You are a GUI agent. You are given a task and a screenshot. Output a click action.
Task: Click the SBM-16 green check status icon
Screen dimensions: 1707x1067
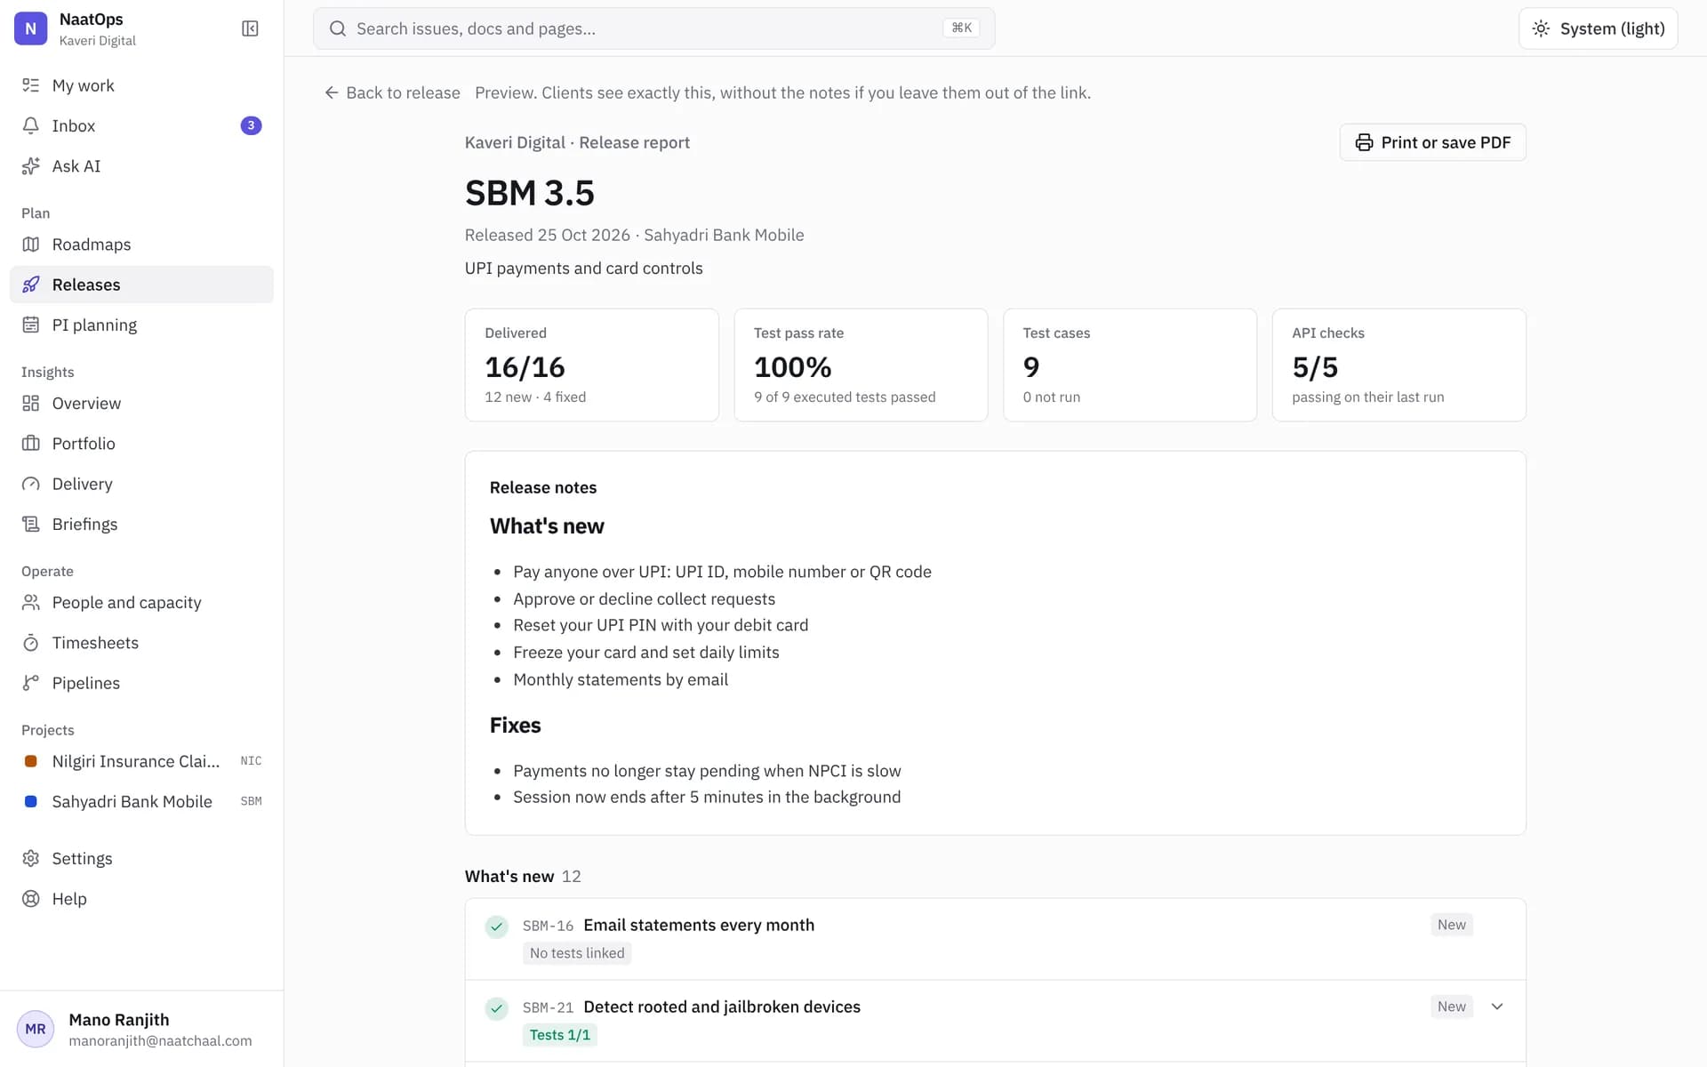(x=496, y=927)
